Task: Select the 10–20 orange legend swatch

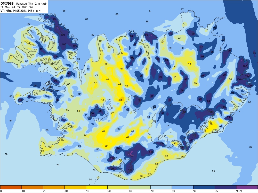Action: pos(33,187)
